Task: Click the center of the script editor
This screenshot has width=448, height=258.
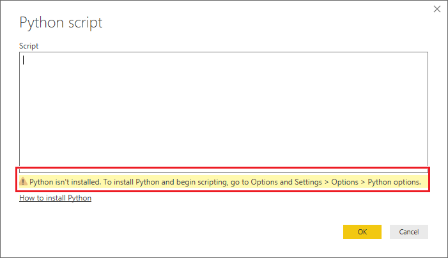Action: click(x=224, y=109)
